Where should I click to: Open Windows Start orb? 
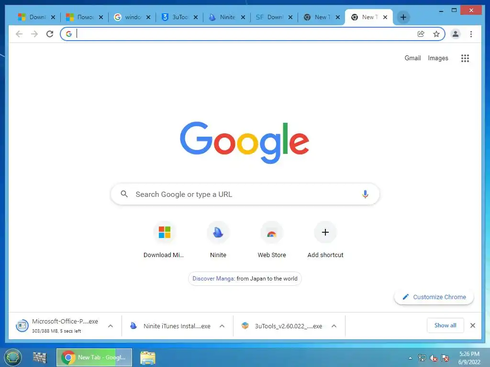(13, 357)
